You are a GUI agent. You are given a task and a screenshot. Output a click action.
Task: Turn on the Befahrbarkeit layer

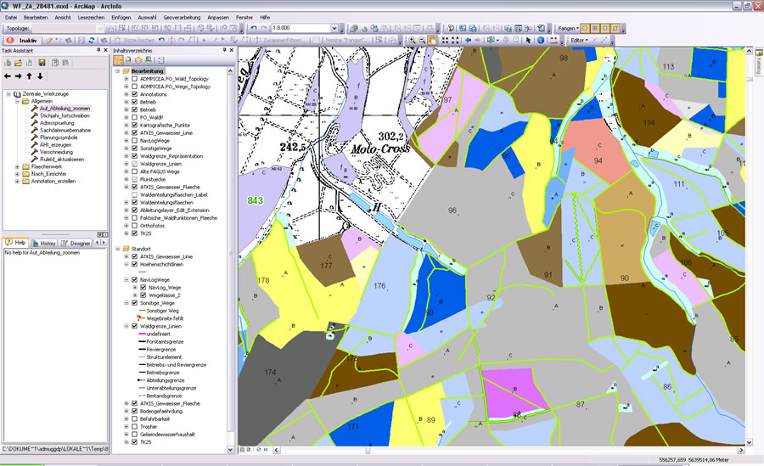click(x=134, y=419)
